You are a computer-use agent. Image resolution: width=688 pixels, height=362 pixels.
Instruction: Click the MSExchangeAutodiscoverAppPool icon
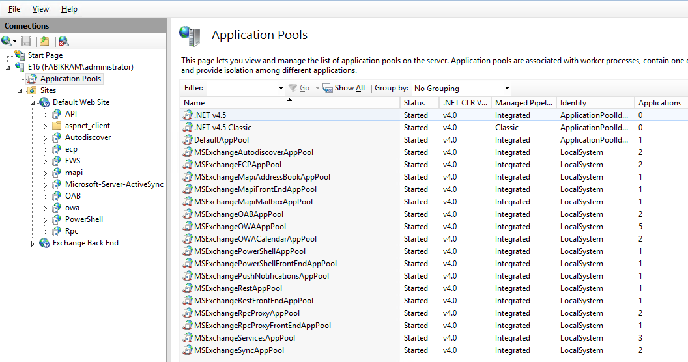pyautogui.click(x=188, y=152)
